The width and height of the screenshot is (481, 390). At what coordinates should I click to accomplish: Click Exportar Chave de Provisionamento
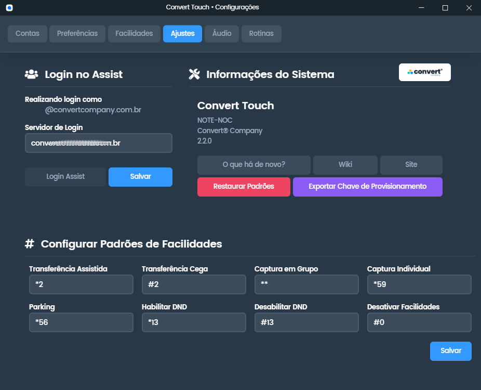[x=367, y=187]
